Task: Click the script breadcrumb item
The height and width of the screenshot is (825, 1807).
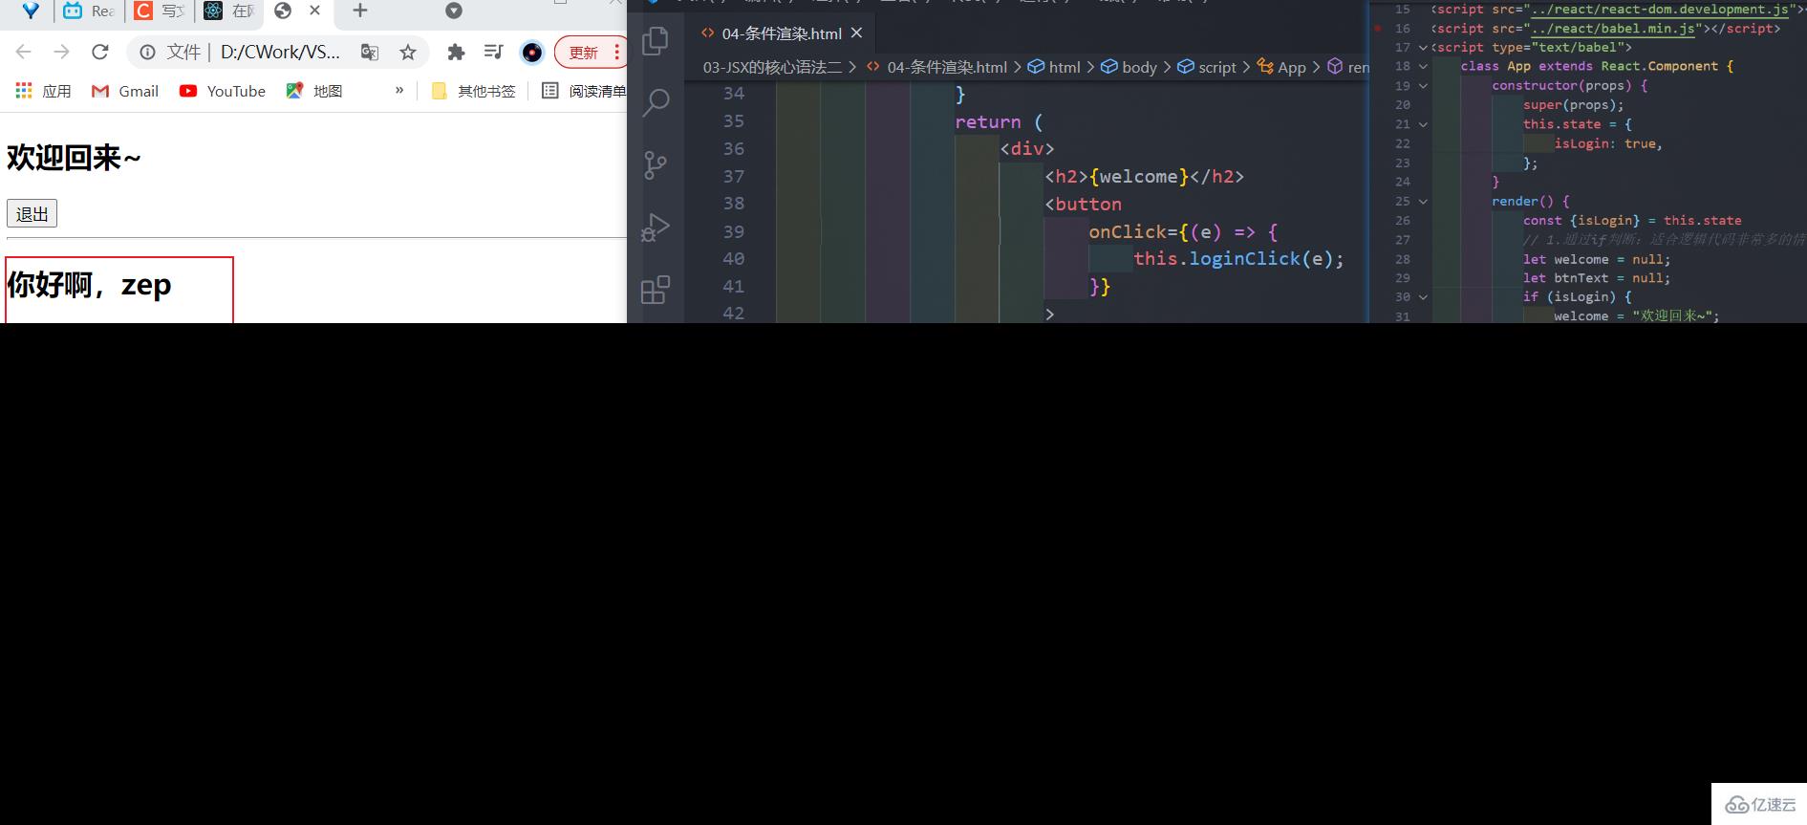Action: tap(1206, 67)
